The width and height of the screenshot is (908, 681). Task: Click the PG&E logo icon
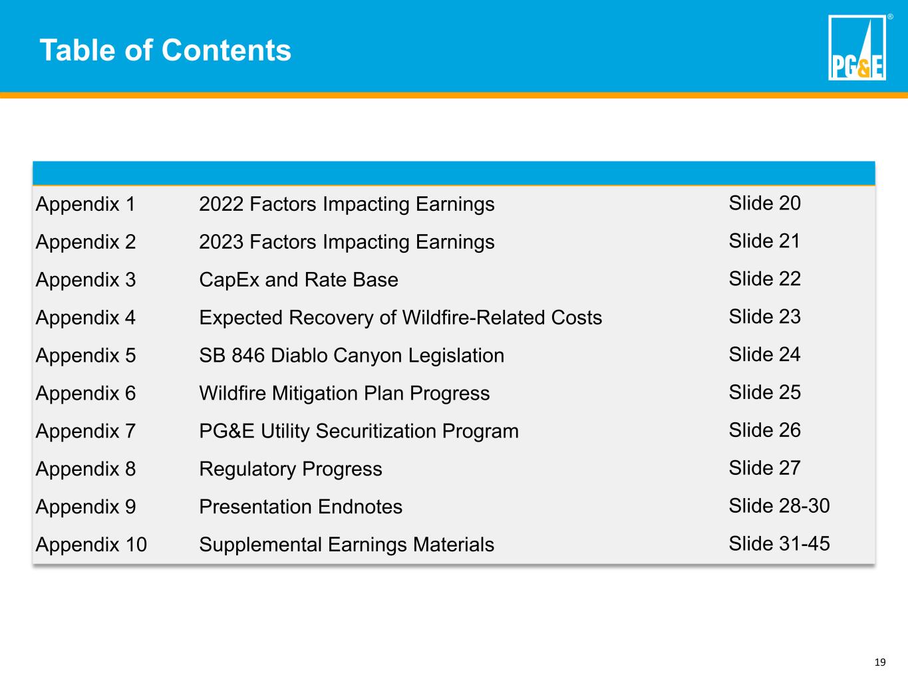[x=857, y=48]
